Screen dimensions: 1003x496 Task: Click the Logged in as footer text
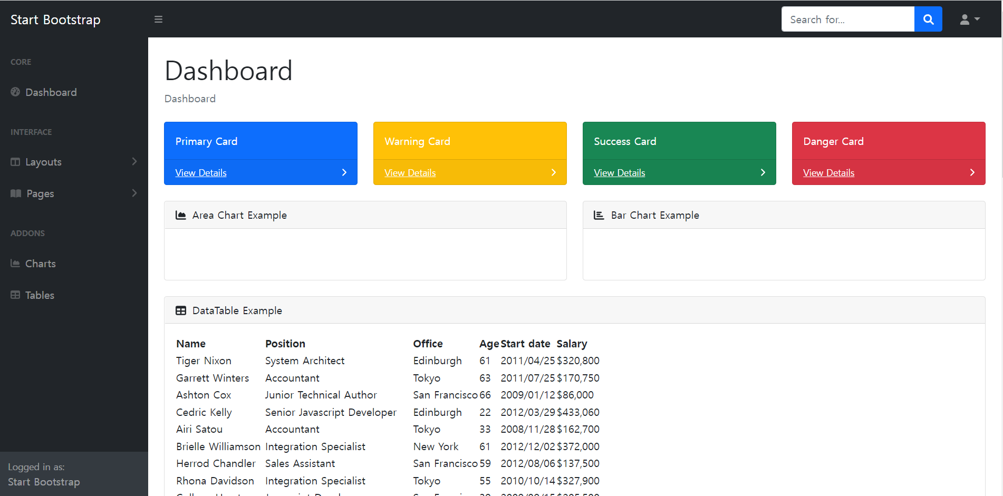[x=36, y=467]
